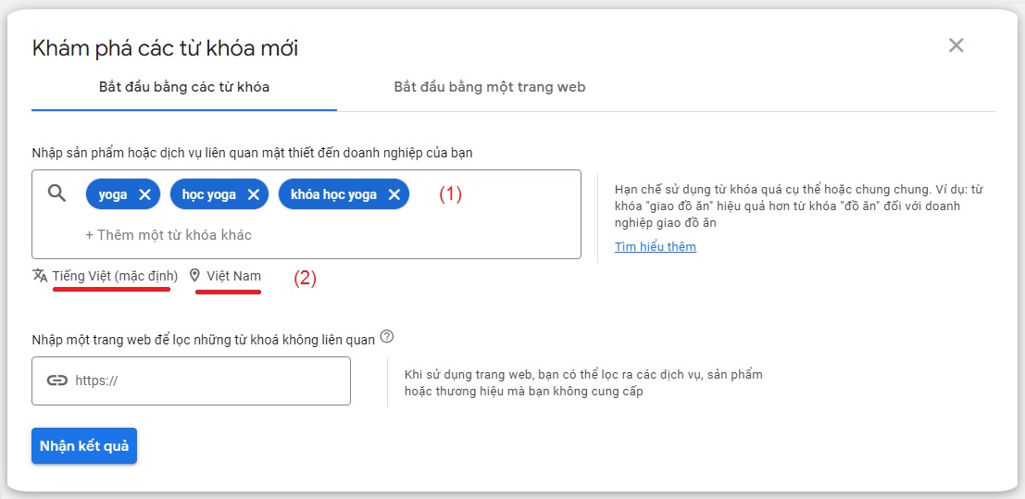1025x499 pixels.
Task: Open the 'Tìm hiểu thêm' link
Action: click(655, 247)
